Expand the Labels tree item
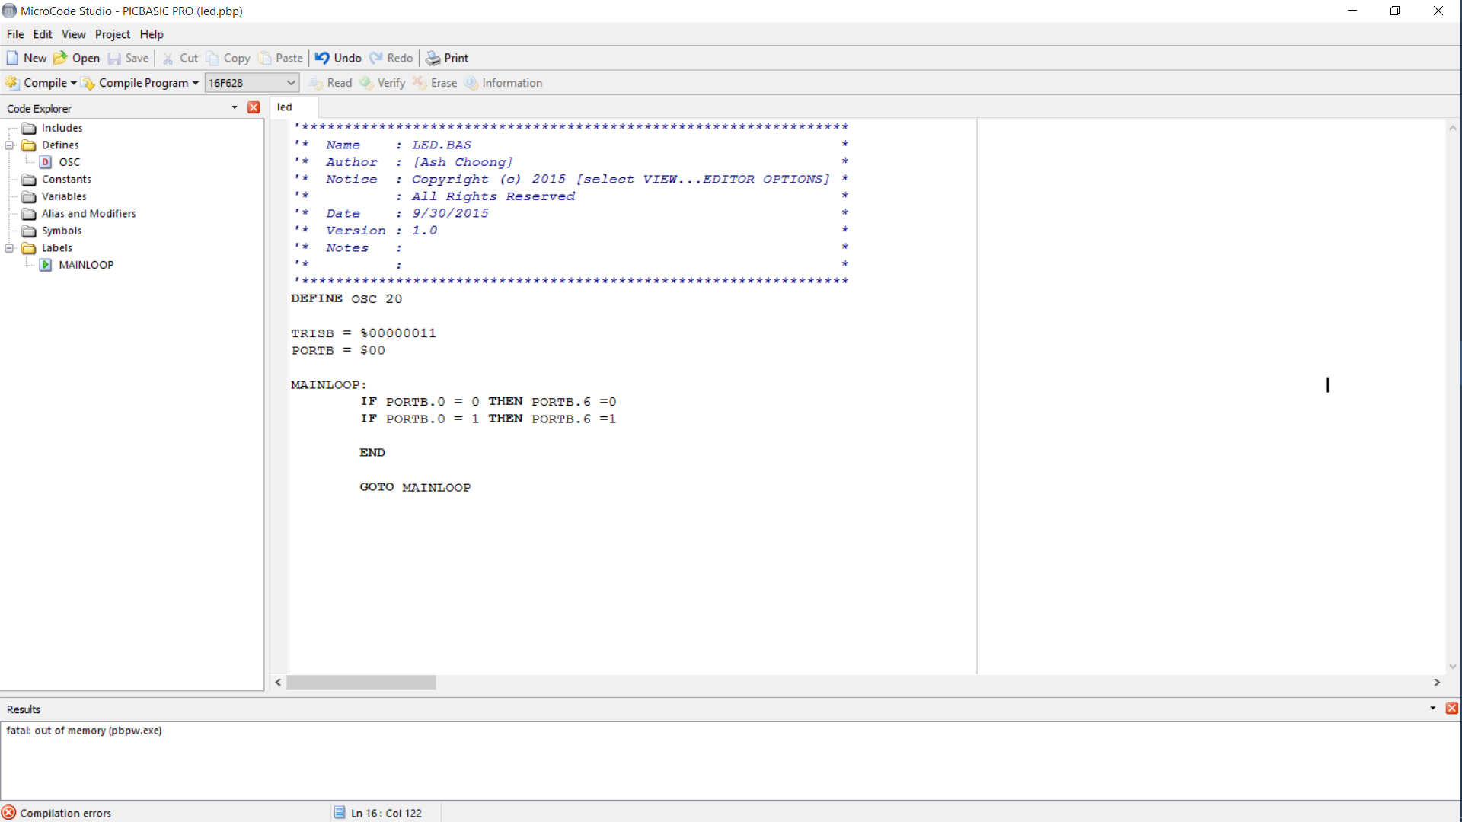This screenshot has width=1462, height=822. [9, 247]
